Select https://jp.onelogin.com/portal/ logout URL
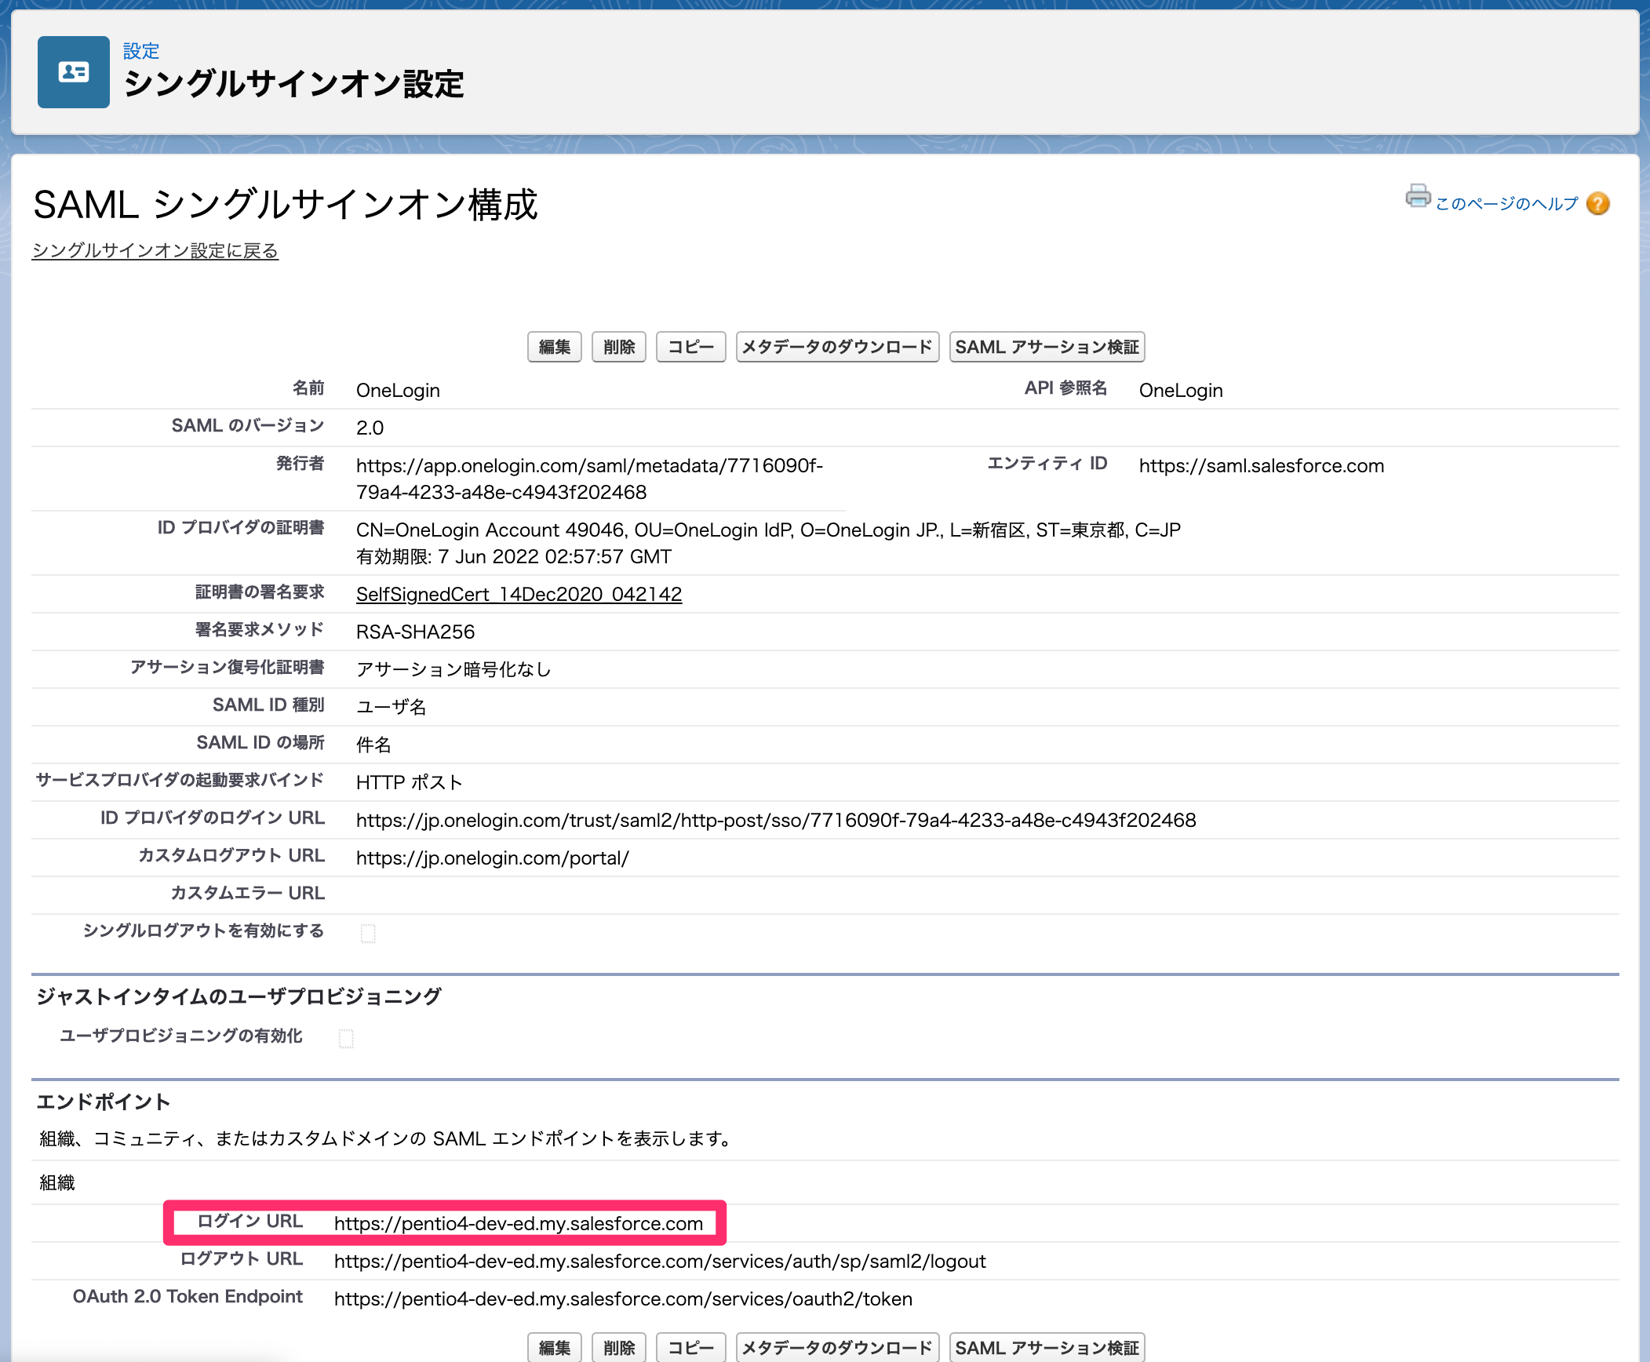The image size is (1650, 1362). click(x=493, y=858)
